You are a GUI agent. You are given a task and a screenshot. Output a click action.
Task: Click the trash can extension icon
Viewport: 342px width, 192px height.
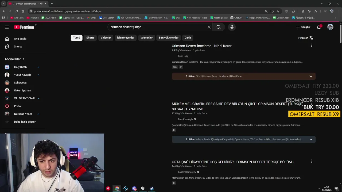303,11
